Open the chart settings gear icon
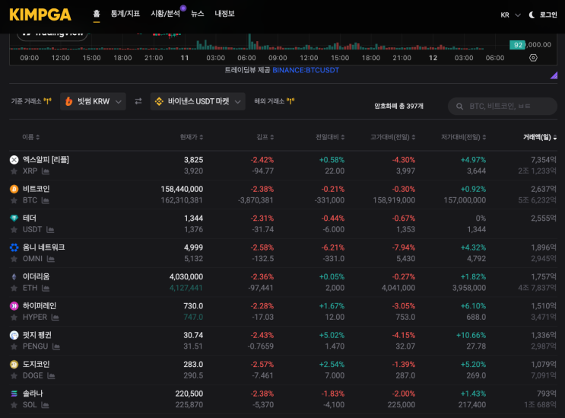Screen dimensions: 565x418 coord(533,58)
